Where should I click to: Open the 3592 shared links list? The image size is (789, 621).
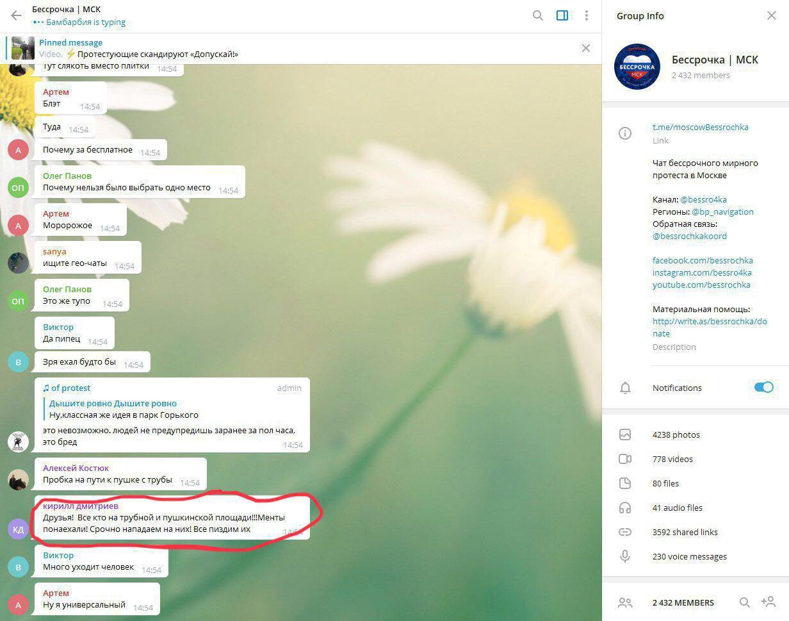coord(695,532)
